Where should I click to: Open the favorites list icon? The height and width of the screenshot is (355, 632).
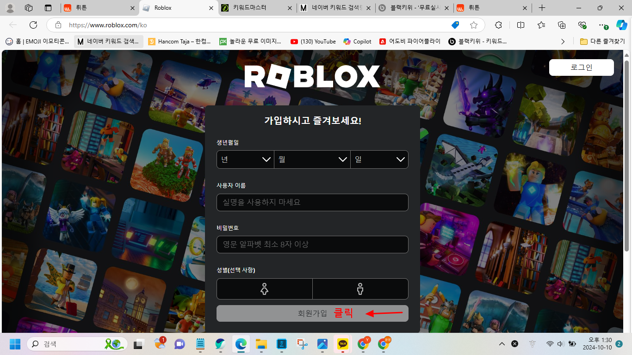pos(541,25)
